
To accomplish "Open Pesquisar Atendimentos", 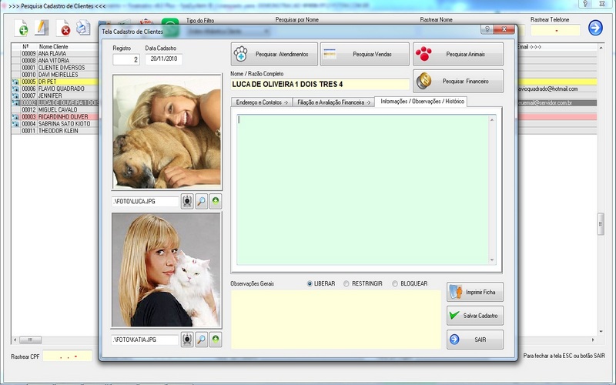I will (x=274, y=54).
